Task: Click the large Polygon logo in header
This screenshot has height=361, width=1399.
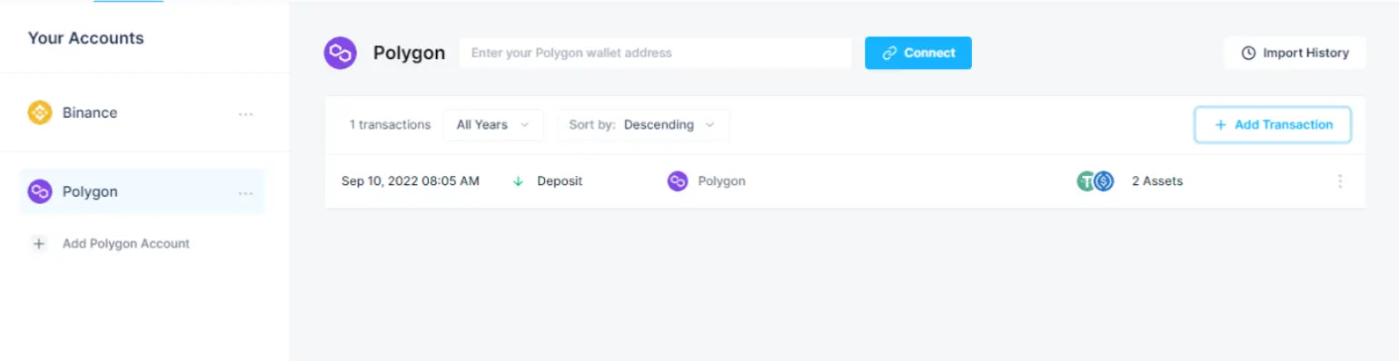Action: [x=341, y=53]
